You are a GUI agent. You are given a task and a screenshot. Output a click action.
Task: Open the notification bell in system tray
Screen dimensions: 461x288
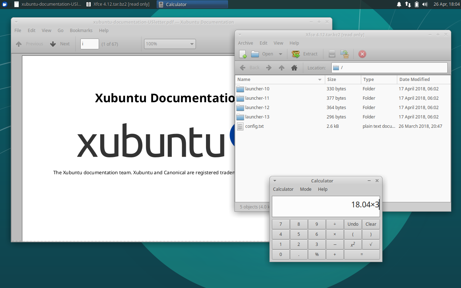[399, 4]
